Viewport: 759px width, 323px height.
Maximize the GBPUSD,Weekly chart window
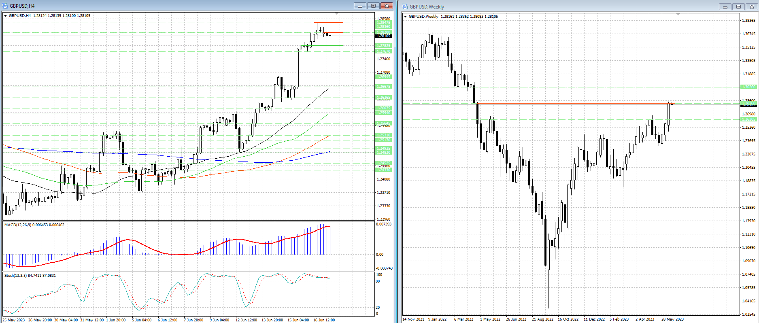pyautogui.click(x=738, y=7)
